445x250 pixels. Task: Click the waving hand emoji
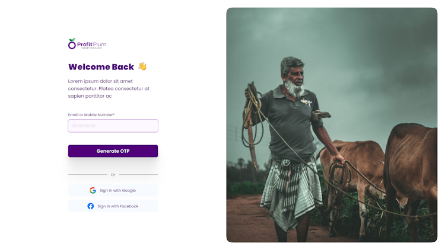[142, 66]
